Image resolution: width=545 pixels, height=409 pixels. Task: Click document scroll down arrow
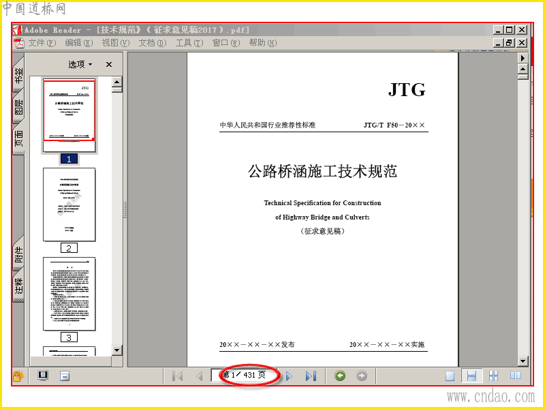coord(523,361)
